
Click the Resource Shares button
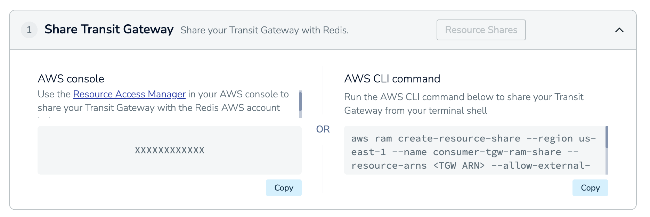(x=481, y=30)
